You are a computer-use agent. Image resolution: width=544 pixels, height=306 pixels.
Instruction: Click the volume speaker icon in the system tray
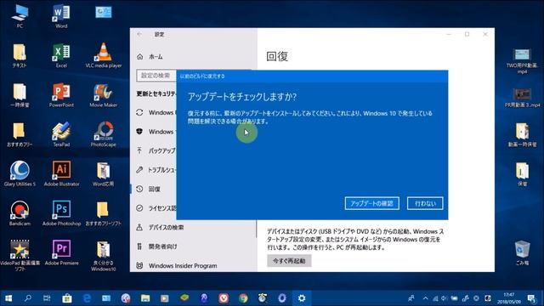tap(444, 298)
